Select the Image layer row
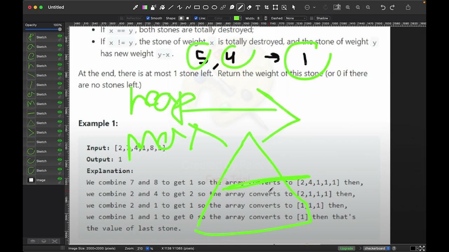449x252 pixels. (x=43, y=180)
